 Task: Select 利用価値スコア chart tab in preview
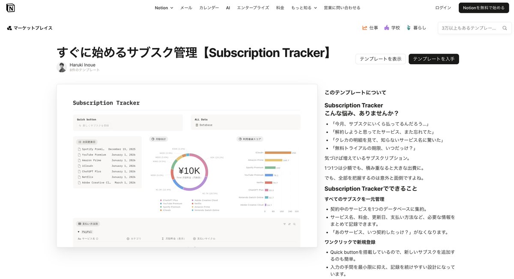[x=250, y=139]
